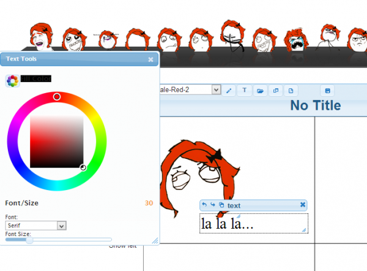367x271 pixels.
Task: Open file with folder icon
Action: pyautogui.click(x=260, y=91)
